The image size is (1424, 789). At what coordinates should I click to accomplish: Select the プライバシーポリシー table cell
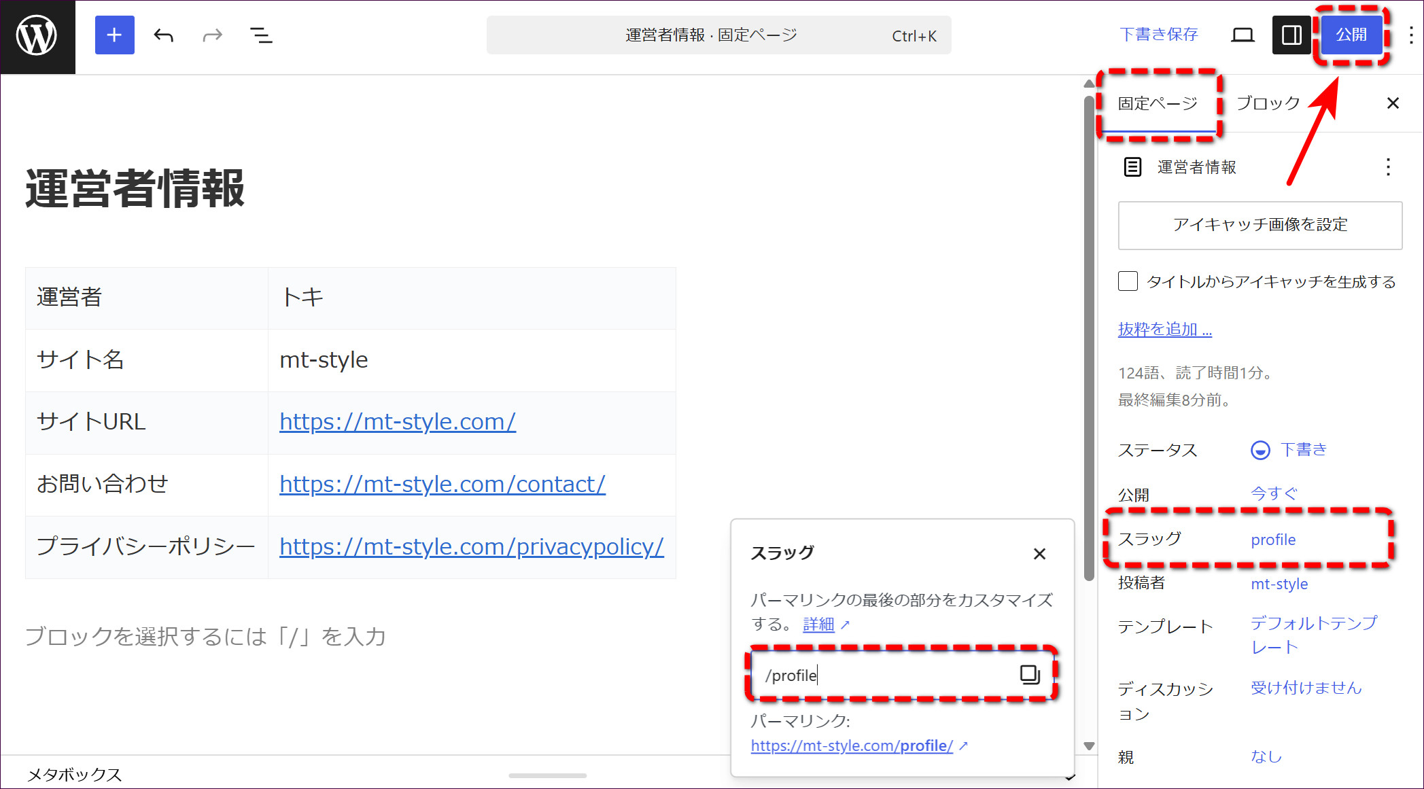tap(147, 547)
